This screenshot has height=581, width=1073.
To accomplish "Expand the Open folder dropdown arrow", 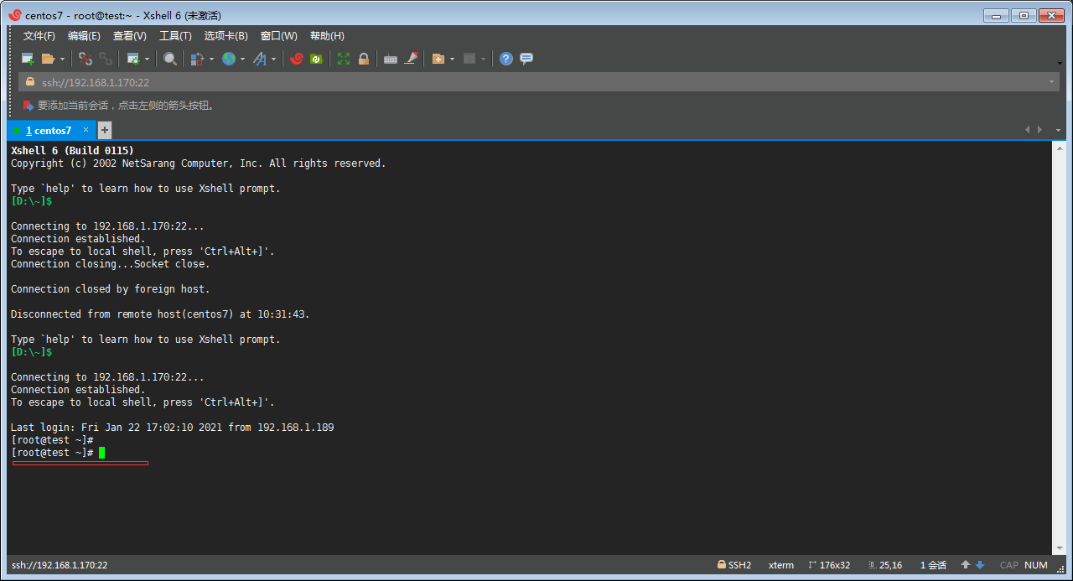I will (62, 59).
